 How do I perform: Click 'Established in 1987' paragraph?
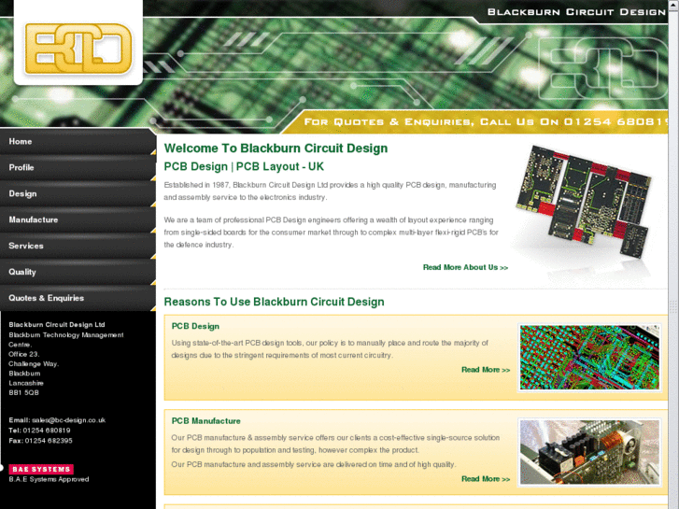[330, 191]
